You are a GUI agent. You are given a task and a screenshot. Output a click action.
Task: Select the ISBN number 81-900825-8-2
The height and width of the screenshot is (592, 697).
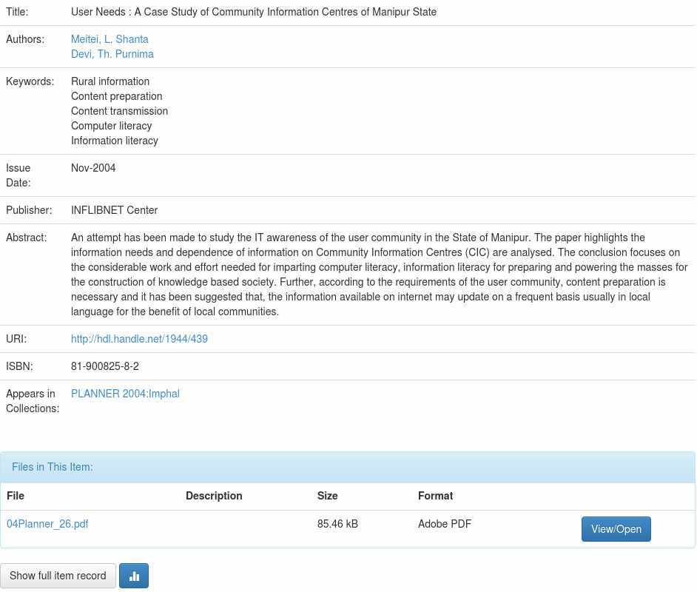(105, 366)
